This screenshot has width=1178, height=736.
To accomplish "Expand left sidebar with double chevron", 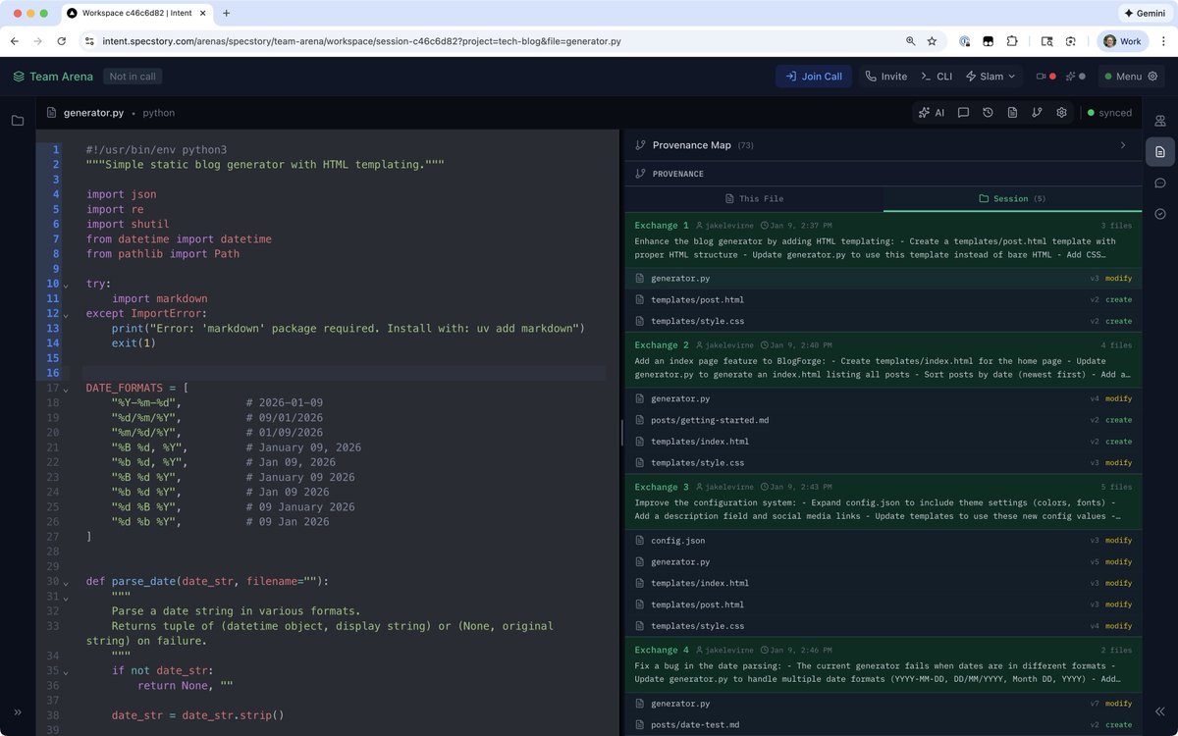I will 18,712.
